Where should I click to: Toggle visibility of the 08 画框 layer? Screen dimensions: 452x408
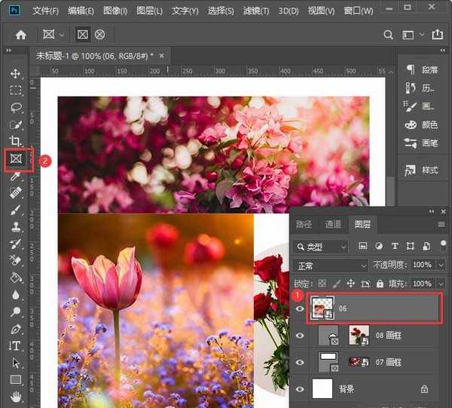click(301, 336)
